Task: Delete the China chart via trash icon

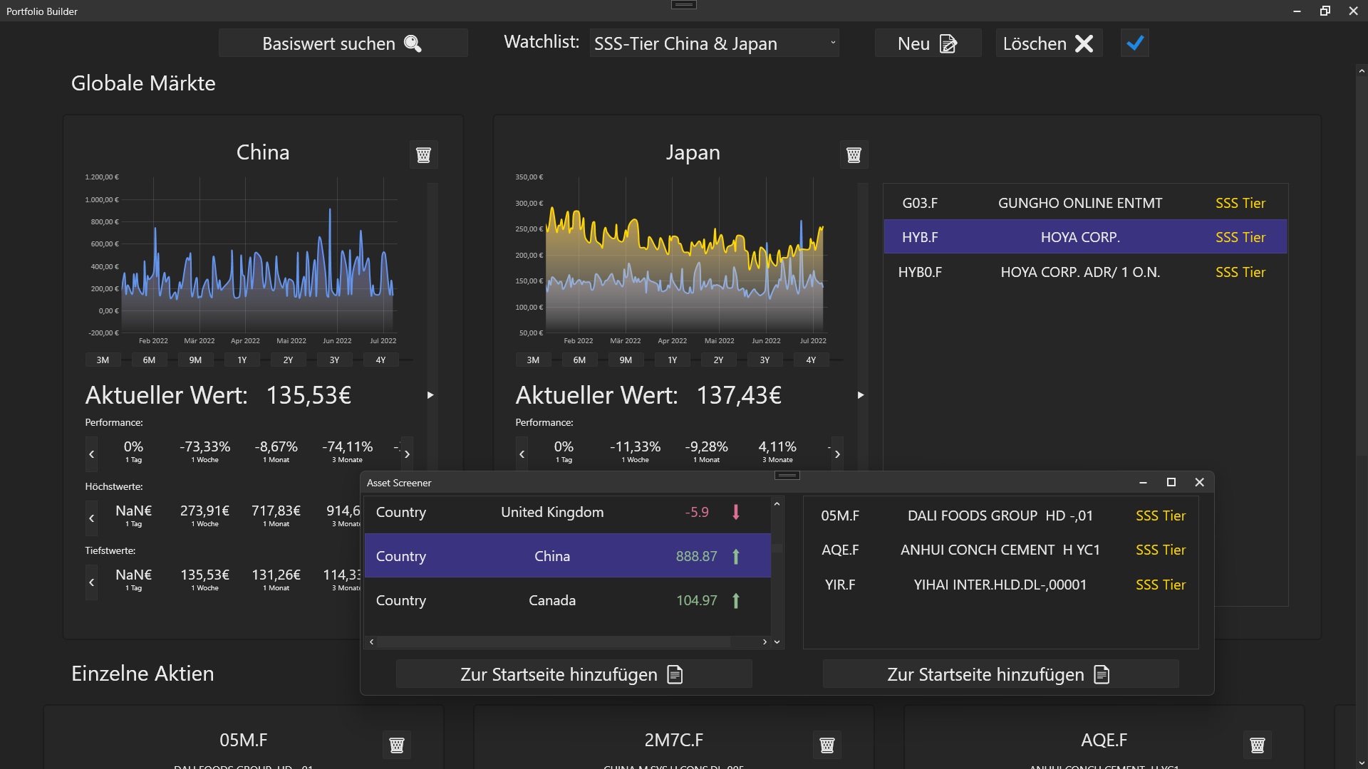Action: tap(423, 155)
